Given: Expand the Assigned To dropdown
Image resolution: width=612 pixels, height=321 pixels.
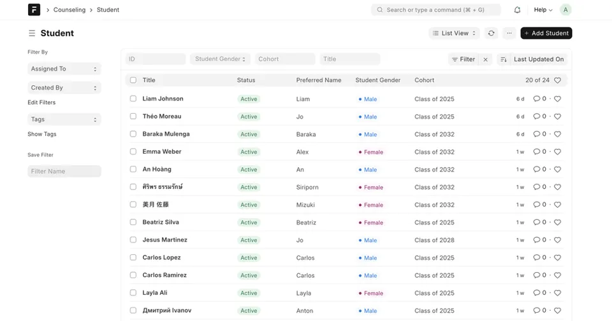Looking at the screenshot, I should pos(64,69).
